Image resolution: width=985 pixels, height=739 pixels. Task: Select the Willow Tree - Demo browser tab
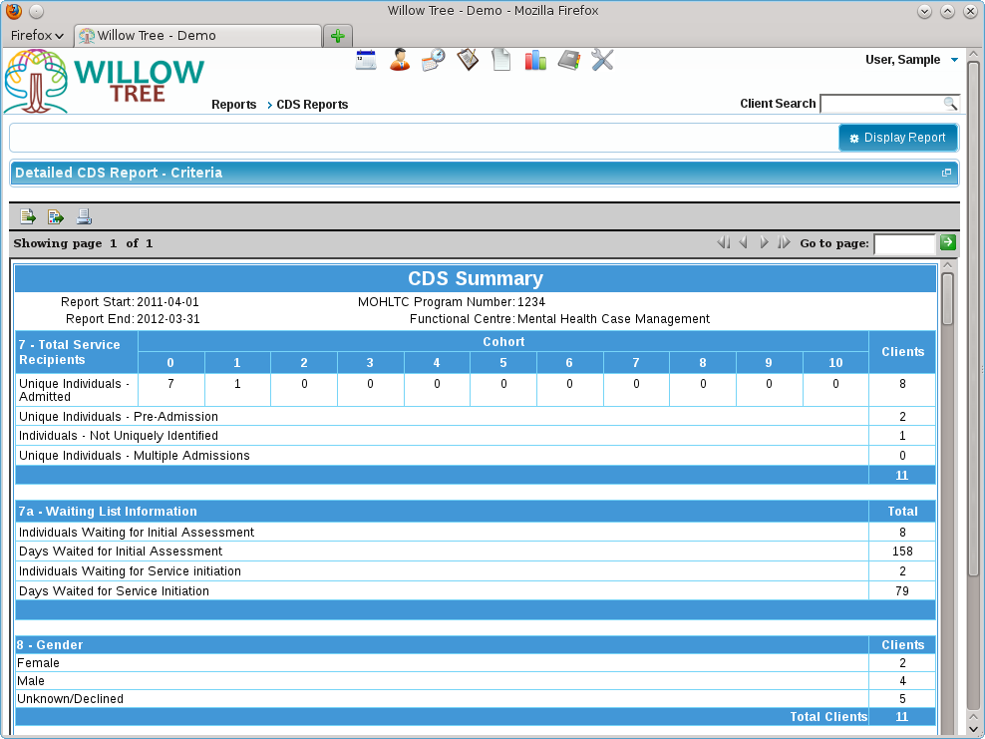pyautogui.click(x=197, y=35)
